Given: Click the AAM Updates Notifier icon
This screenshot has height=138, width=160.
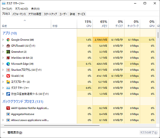Looking at the screenshot, I should click(8, 108).
